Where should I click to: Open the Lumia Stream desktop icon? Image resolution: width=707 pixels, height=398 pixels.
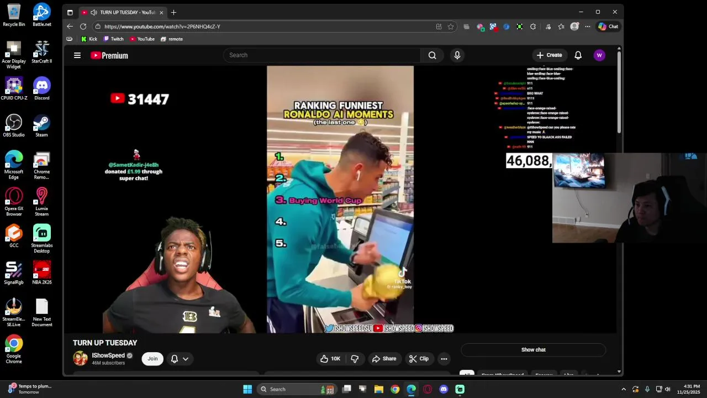click(x=41, y=202)
